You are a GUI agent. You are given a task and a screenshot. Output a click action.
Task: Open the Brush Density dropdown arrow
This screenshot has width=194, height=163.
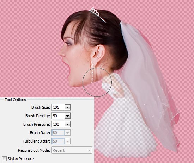68,116
